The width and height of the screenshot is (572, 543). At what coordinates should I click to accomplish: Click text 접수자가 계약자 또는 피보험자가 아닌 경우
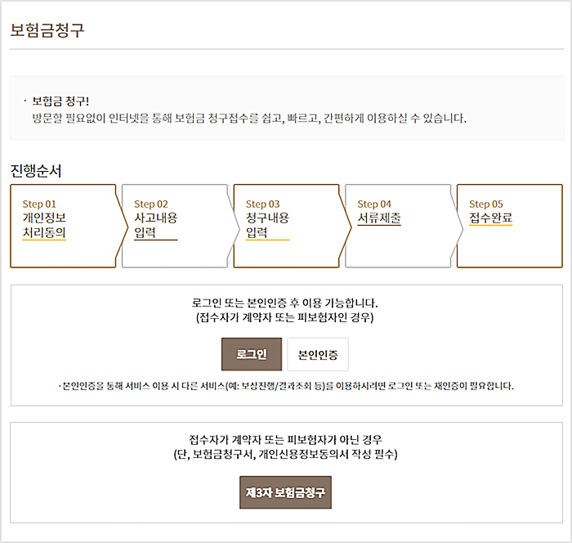coord(286,439)
